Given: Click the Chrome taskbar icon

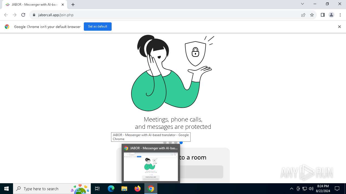Looking at the screenshot, I should point(151,189).
